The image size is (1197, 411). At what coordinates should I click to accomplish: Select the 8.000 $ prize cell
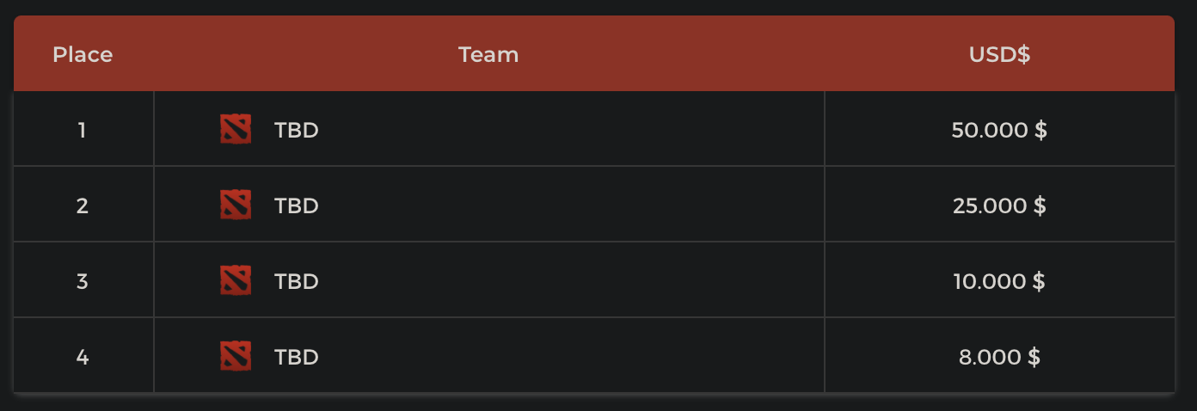pyautogui.click(x=999, y=358)
